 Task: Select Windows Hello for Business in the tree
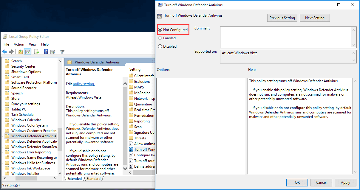(33, 163)
